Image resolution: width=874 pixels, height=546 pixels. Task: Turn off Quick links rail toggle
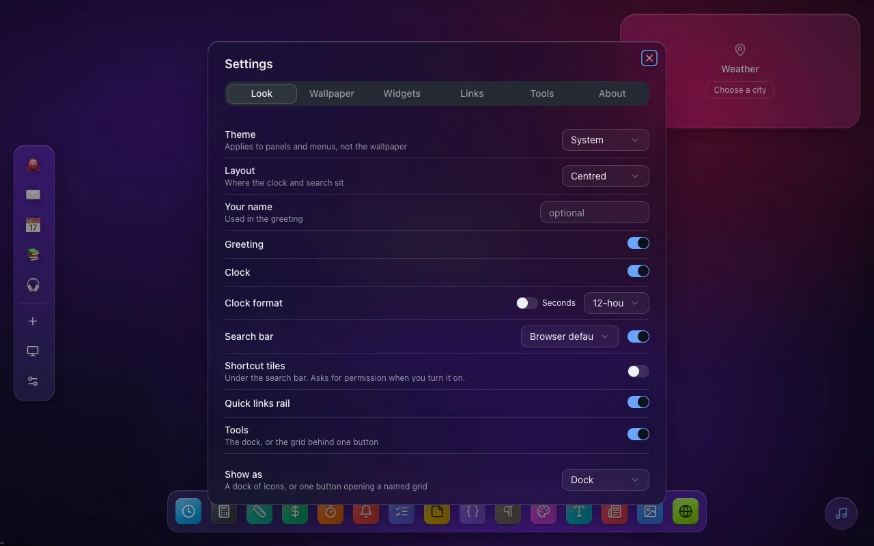tap(638, 402)
